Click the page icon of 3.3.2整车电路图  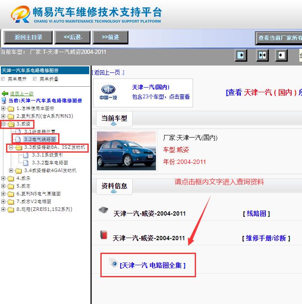[x=26, y=163]
